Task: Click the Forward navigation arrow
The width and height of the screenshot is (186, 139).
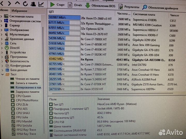Action: [9, 4]
